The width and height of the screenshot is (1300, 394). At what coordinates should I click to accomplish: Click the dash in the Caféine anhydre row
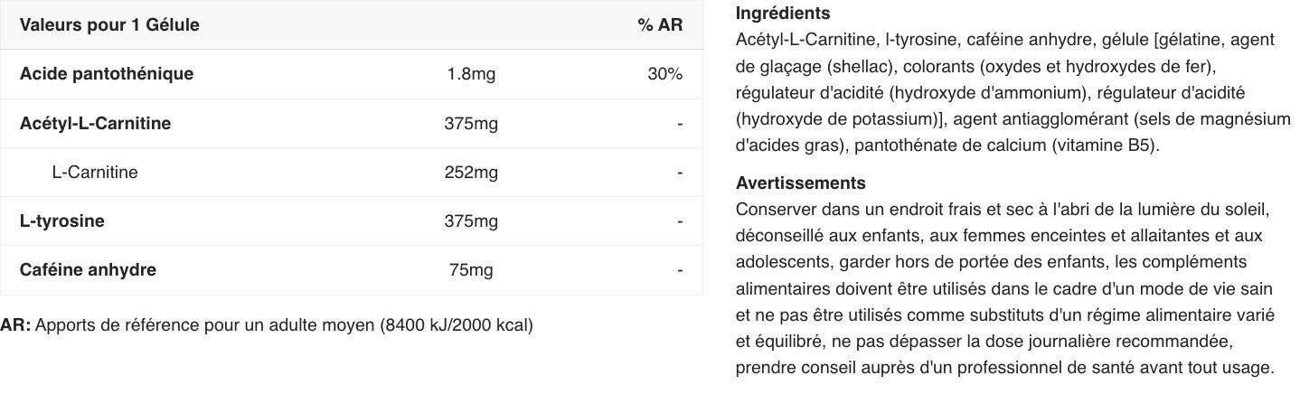pyautogui.click(x=680, y=270)
